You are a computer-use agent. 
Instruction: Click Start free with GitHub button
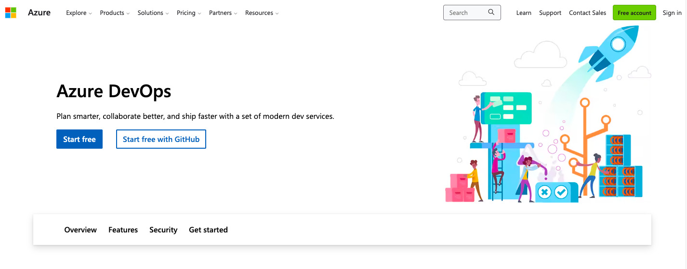pyautogui.click(x=161, y=139)
